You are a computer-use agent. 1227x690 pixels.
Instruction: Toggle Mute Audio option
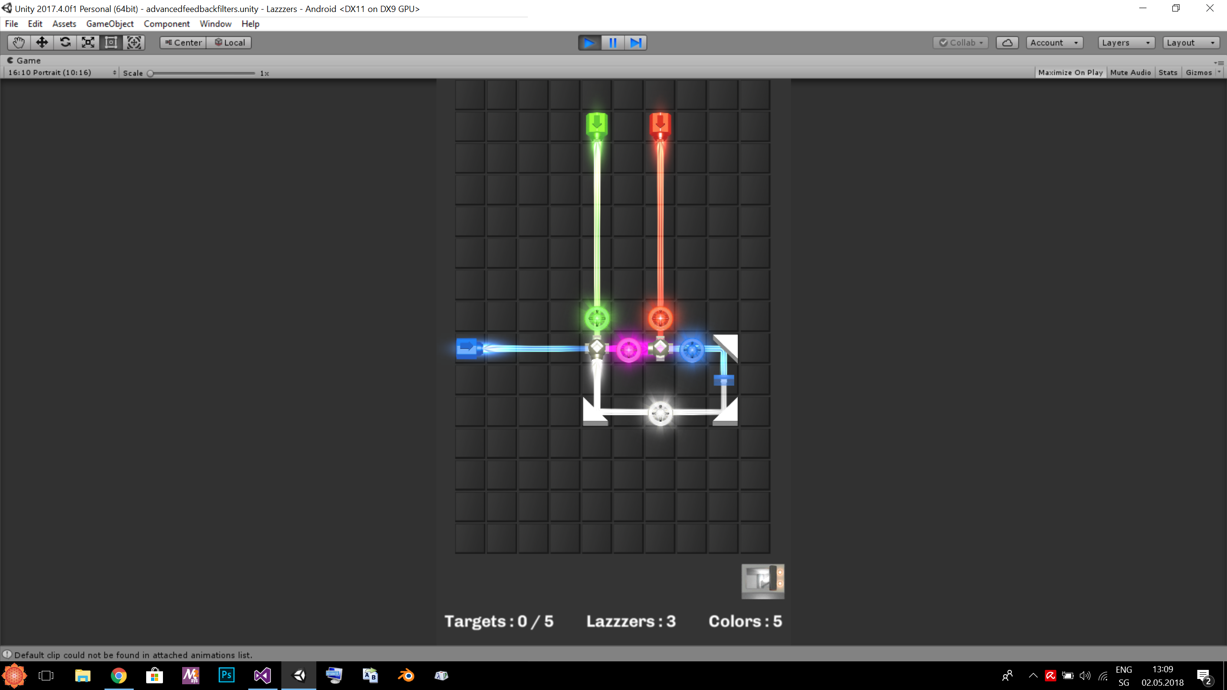pyautogui.click(x=1130, y=72)
